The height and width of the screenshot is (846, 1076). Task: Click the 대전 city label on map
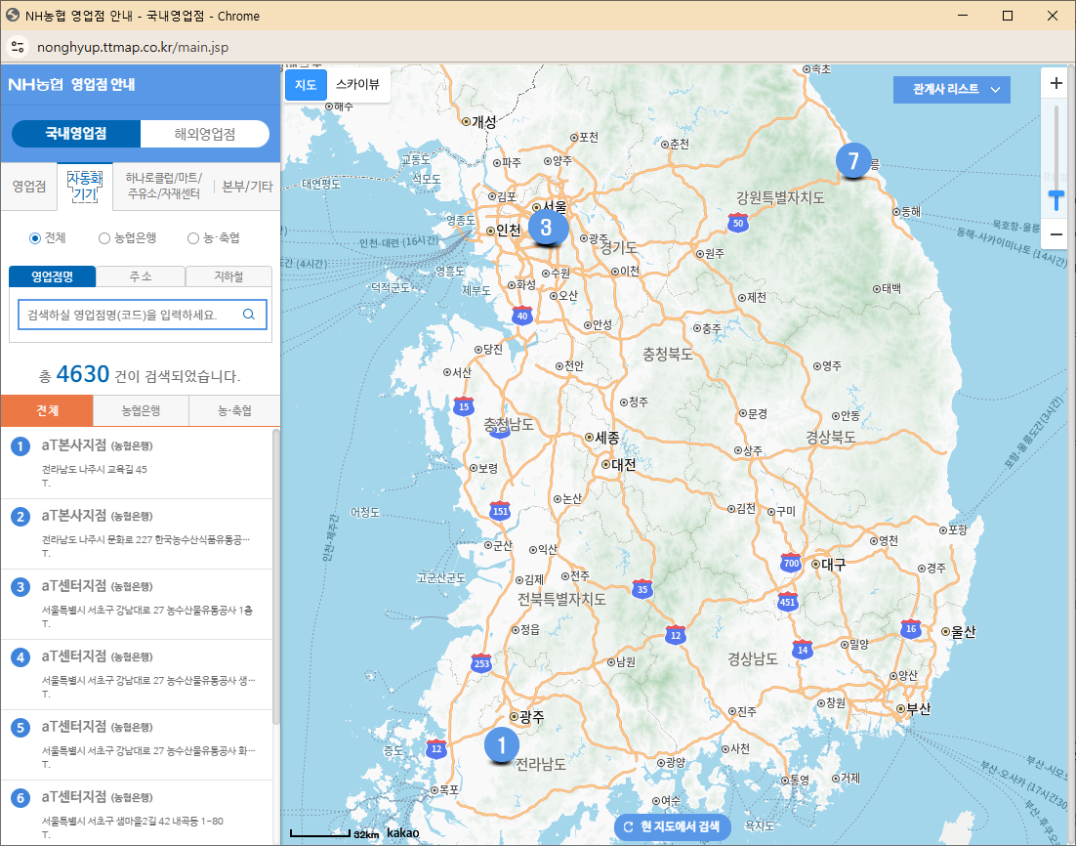tap(623, 464)
